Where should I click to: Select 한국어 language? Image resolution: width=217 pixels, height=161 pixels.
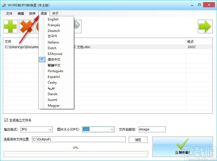pyautogui.click(x=56, y=36)
